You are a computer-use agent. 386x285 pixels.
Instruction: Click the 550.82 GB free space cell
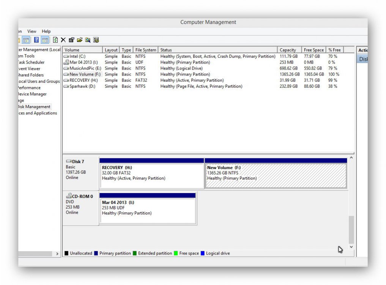coord(313,68)
